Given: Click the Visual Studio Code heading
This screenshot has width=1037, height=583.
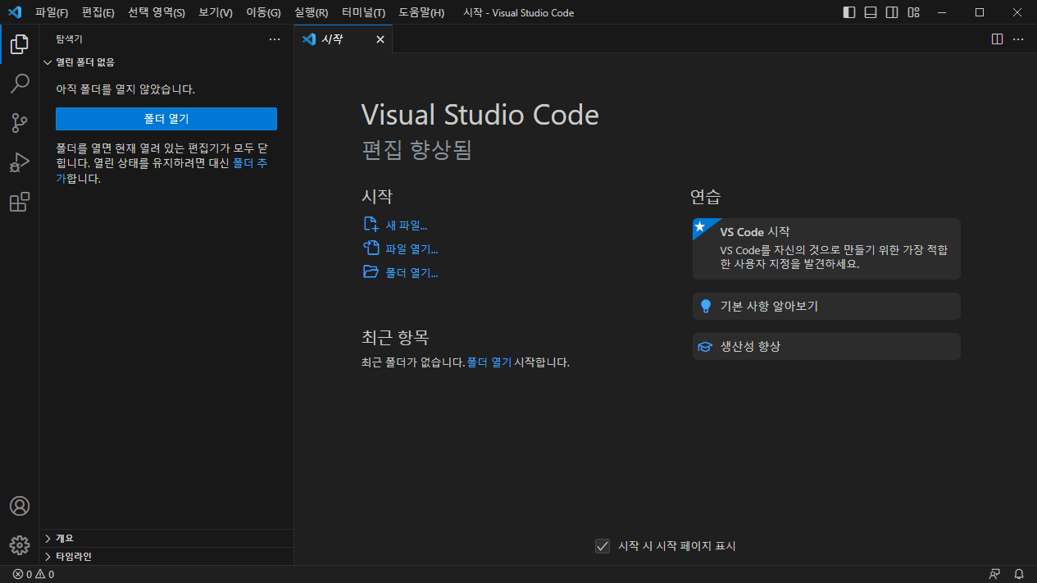Looking at the screenshot, I should click(x=480, y=114).
